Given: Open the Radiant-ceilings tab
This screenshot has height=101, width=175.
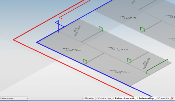Looking at the screenshot, I should [x=146, y=99].
